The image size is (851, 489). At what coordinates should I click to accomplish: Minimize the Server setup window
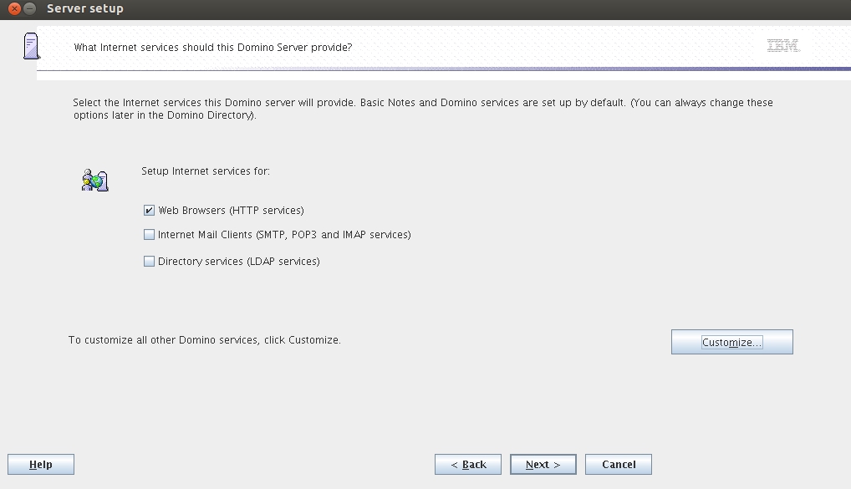point(30,8)
